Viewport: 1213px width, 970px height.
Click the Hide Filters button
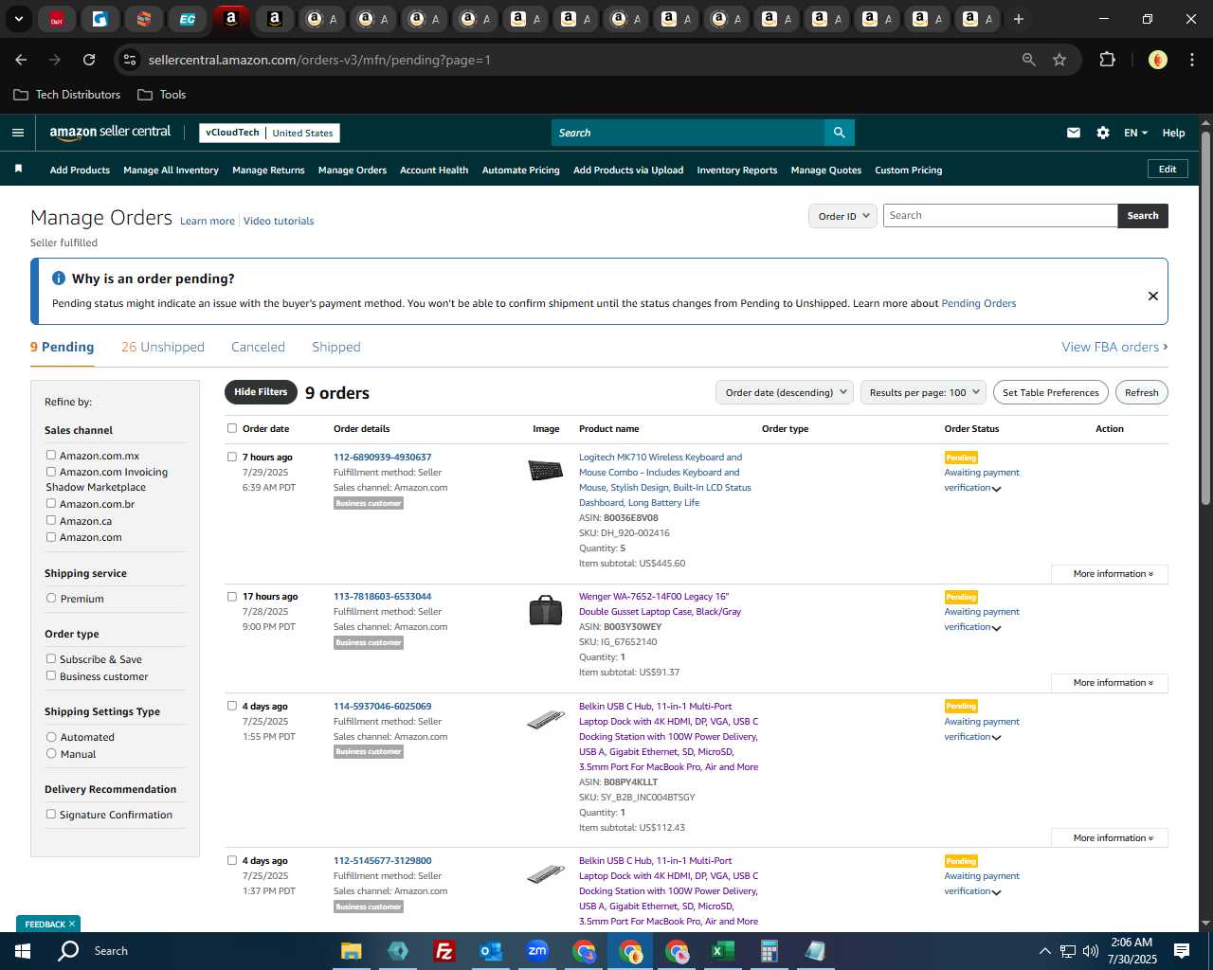coord(261,392)
